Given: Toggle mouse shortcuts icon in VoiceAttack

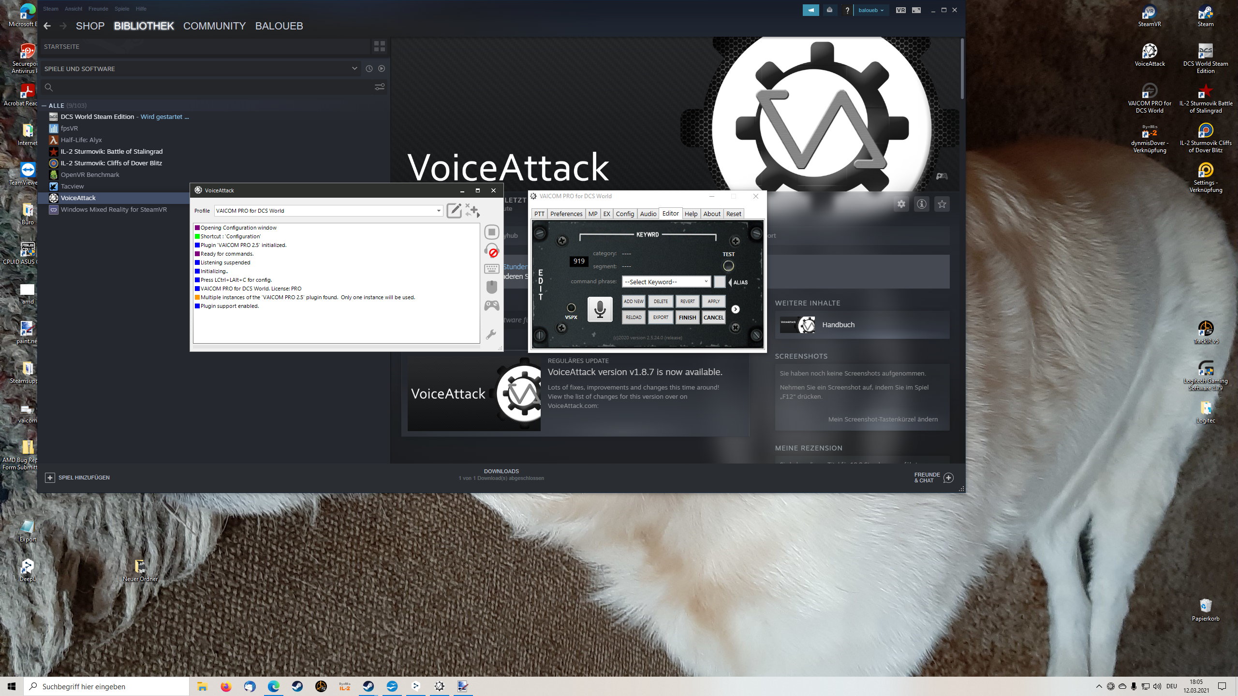Looking at the screenshot, I should tap(492, 287).
